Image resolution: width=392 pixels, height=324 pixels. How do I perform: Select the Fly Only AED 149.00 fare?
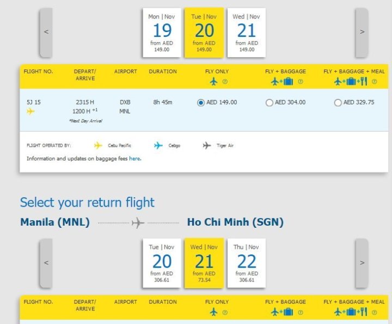pos(201,102)
